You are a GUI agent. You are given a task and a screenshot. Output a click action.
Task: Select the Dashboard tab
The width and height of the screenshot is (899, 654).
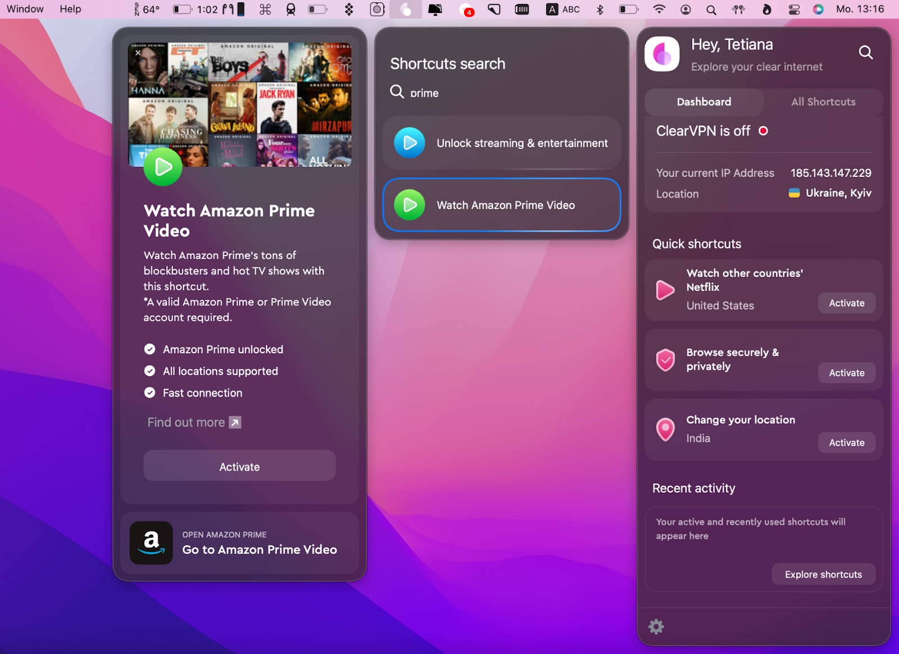click(x=703, y=102)
